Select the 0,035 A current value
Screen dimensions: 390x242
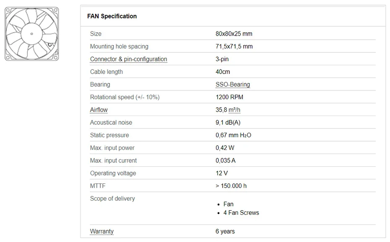pyautogui.click(x=225, y=160)
